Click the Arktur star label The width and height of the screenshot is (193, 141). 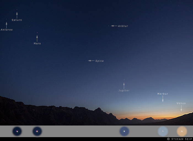[123, 26]
